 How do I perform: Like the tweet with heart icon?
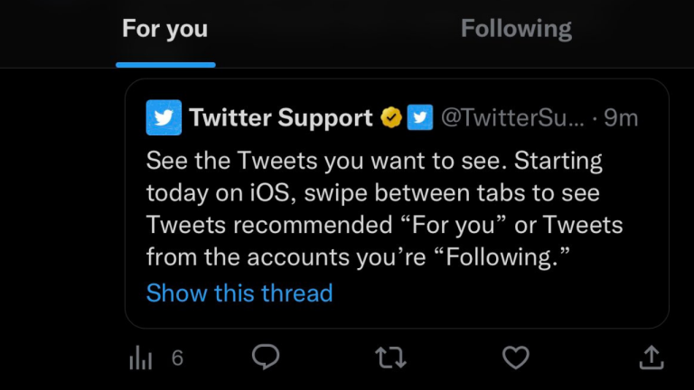[516, 357]
